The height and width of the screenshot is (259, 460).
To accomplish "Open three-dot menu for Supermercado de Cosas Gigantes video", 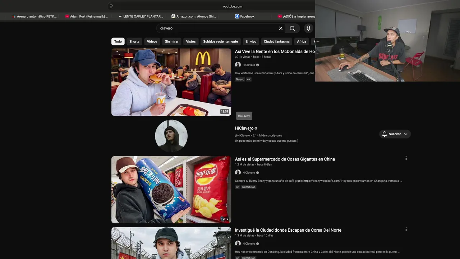I will coord(406,158).
